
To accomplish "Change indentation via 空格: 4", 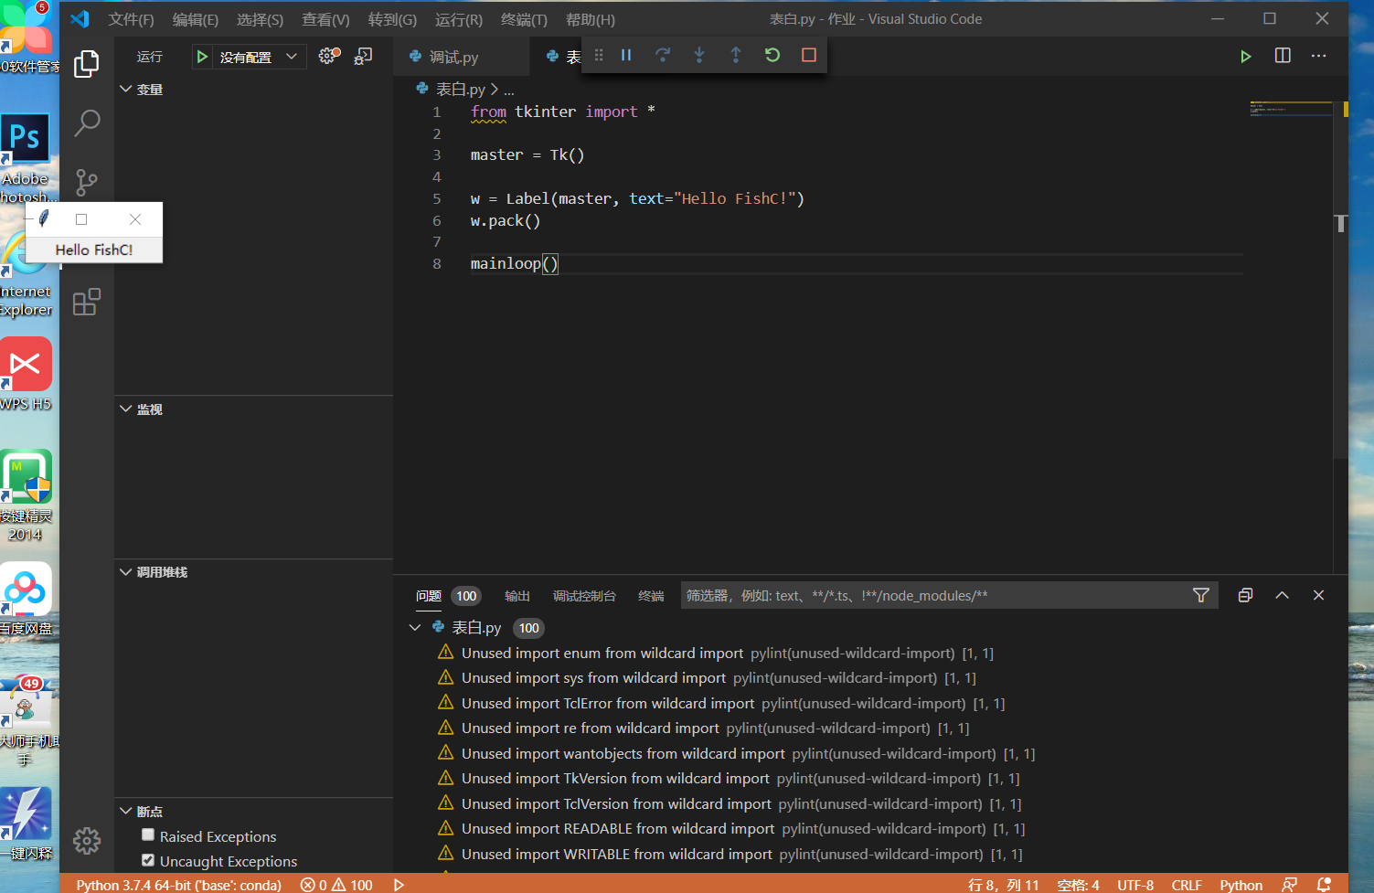I will pyautogui.click(x=1078, y=885).
